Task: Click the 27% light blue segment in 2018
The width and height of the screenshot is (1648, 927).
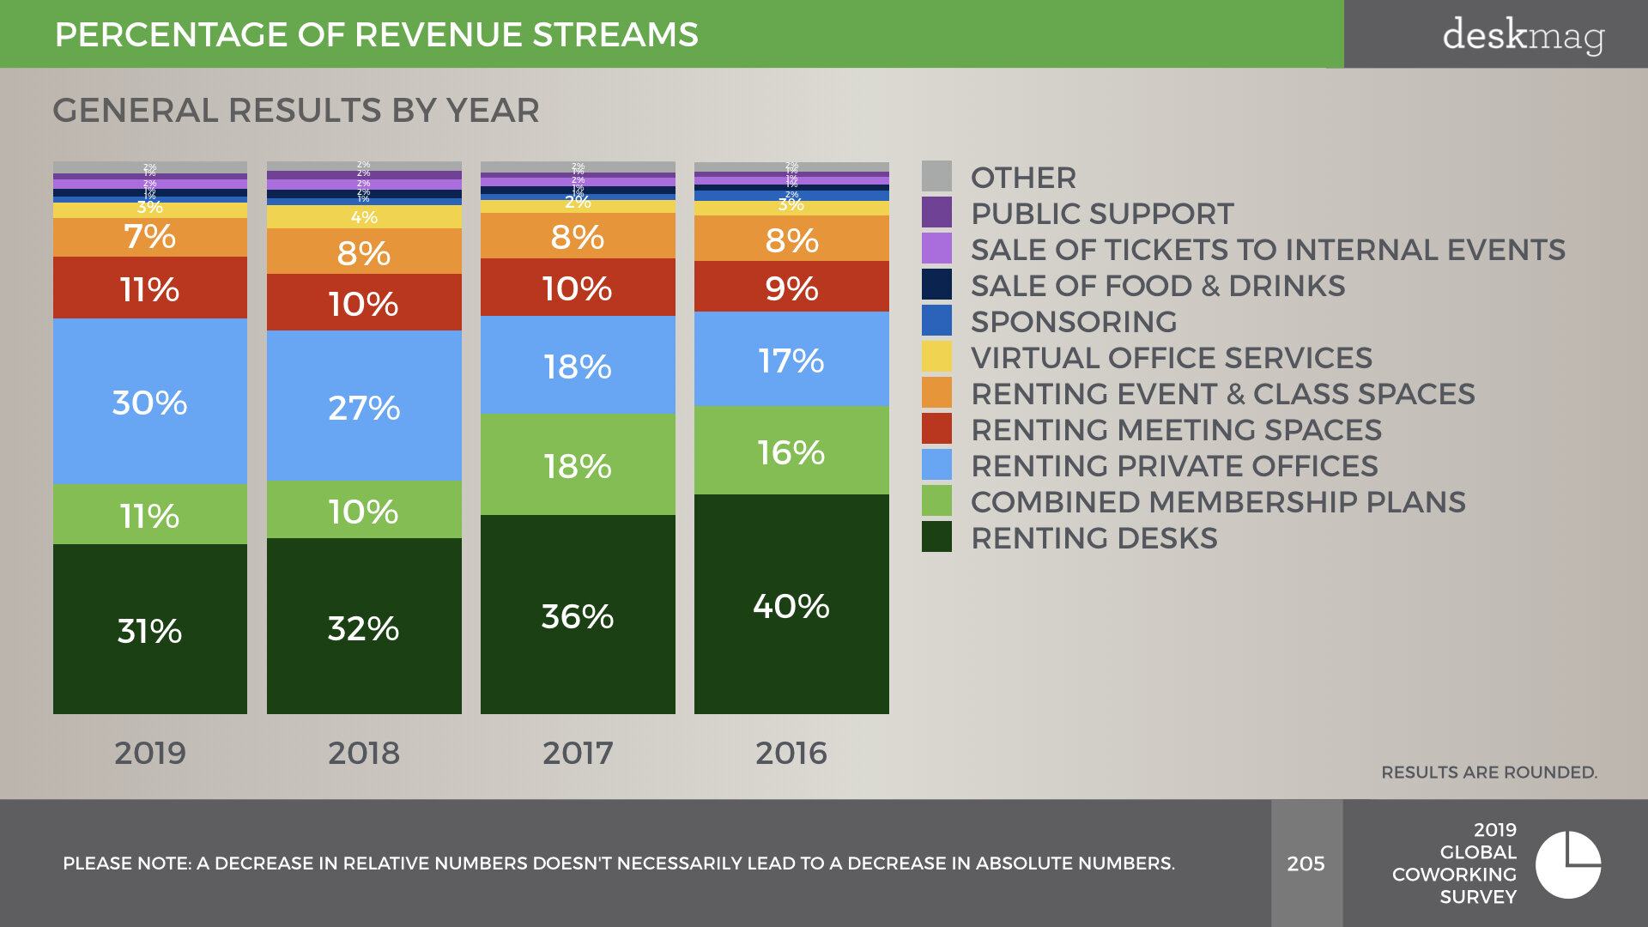Action: pos(364,405)
